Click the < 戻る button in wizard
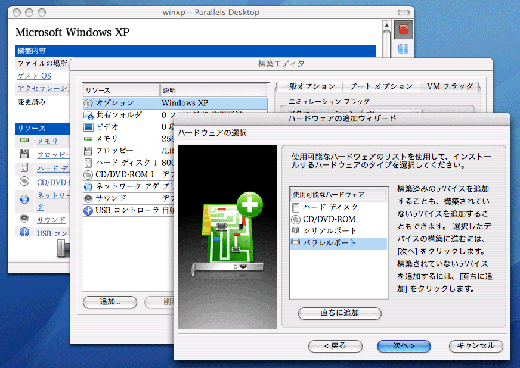Image resolution: width=520 pixels, height=368 pixels. point(335,346)
